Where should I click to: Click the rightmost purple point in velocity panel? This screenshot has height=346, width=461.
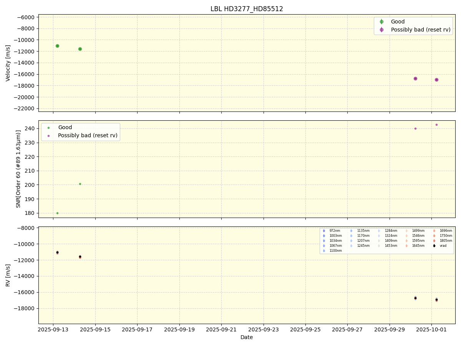[x=436, y=80]
